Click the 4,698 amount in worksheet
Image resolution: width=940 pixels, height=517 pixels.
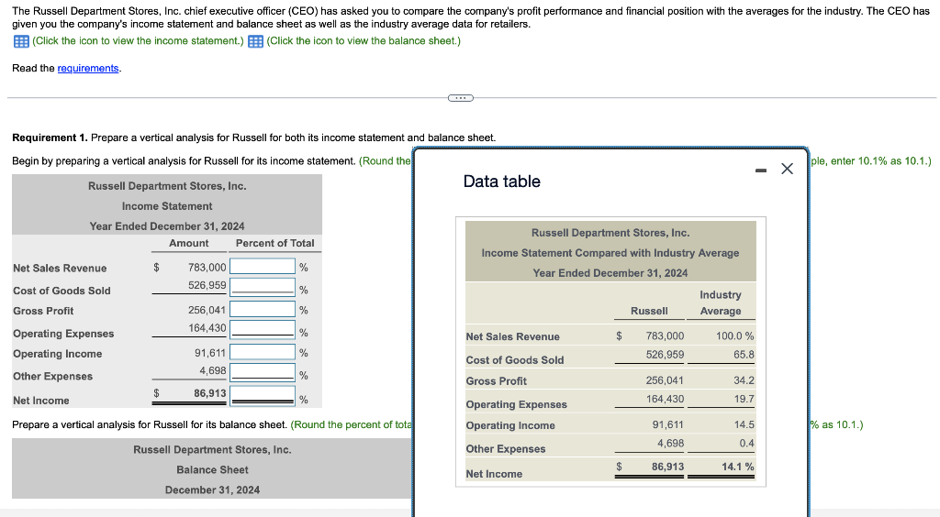tap(213, 370)
